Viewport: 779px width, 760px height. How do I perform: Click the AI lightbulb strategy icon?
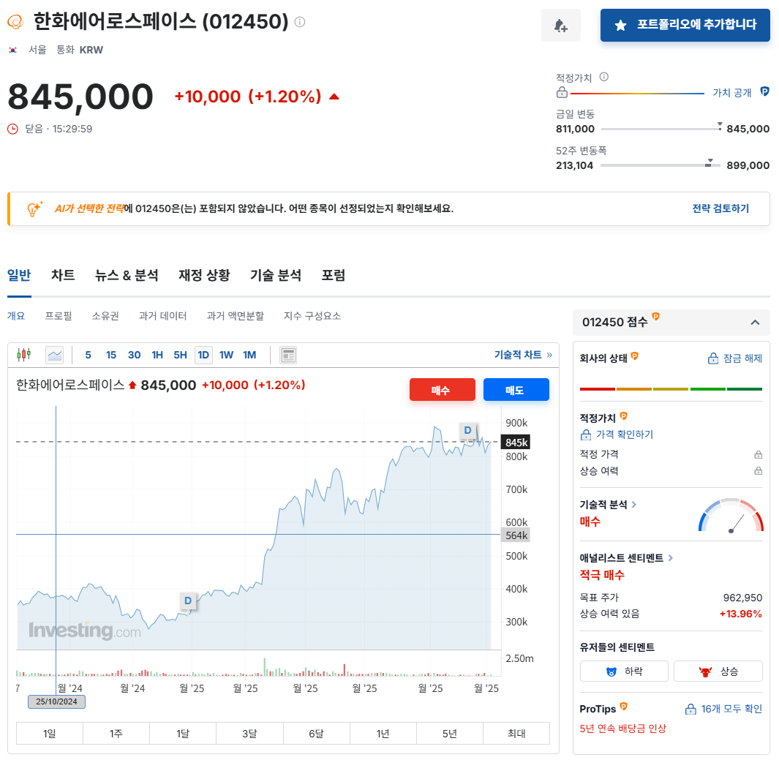click(x=34, y=208)
